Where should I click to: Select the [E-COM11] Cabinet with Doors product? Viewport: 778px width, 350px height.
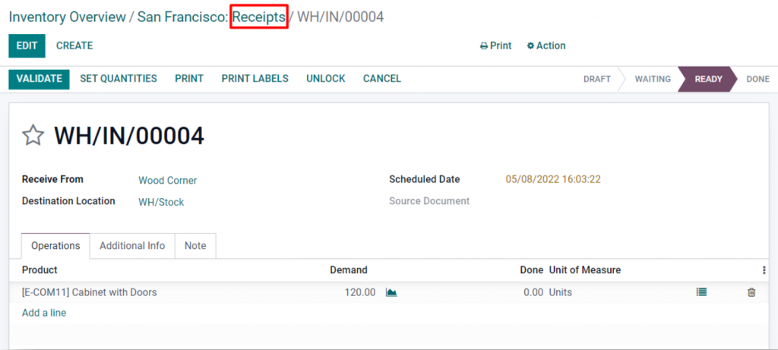tap(90, 292)
